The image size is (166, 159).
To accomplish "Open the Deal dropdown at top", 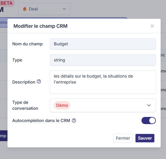I will (x=44, y=9).
